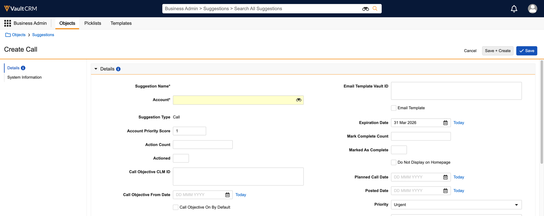Toggle Call Objective On By Default checkbox
Viewport: 544px width, 216px height.
[x=176, y=207]
